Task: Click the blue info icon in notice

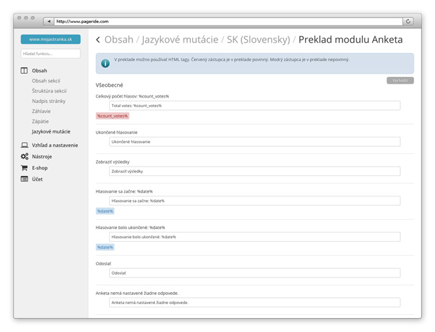Action: point(105,63)
